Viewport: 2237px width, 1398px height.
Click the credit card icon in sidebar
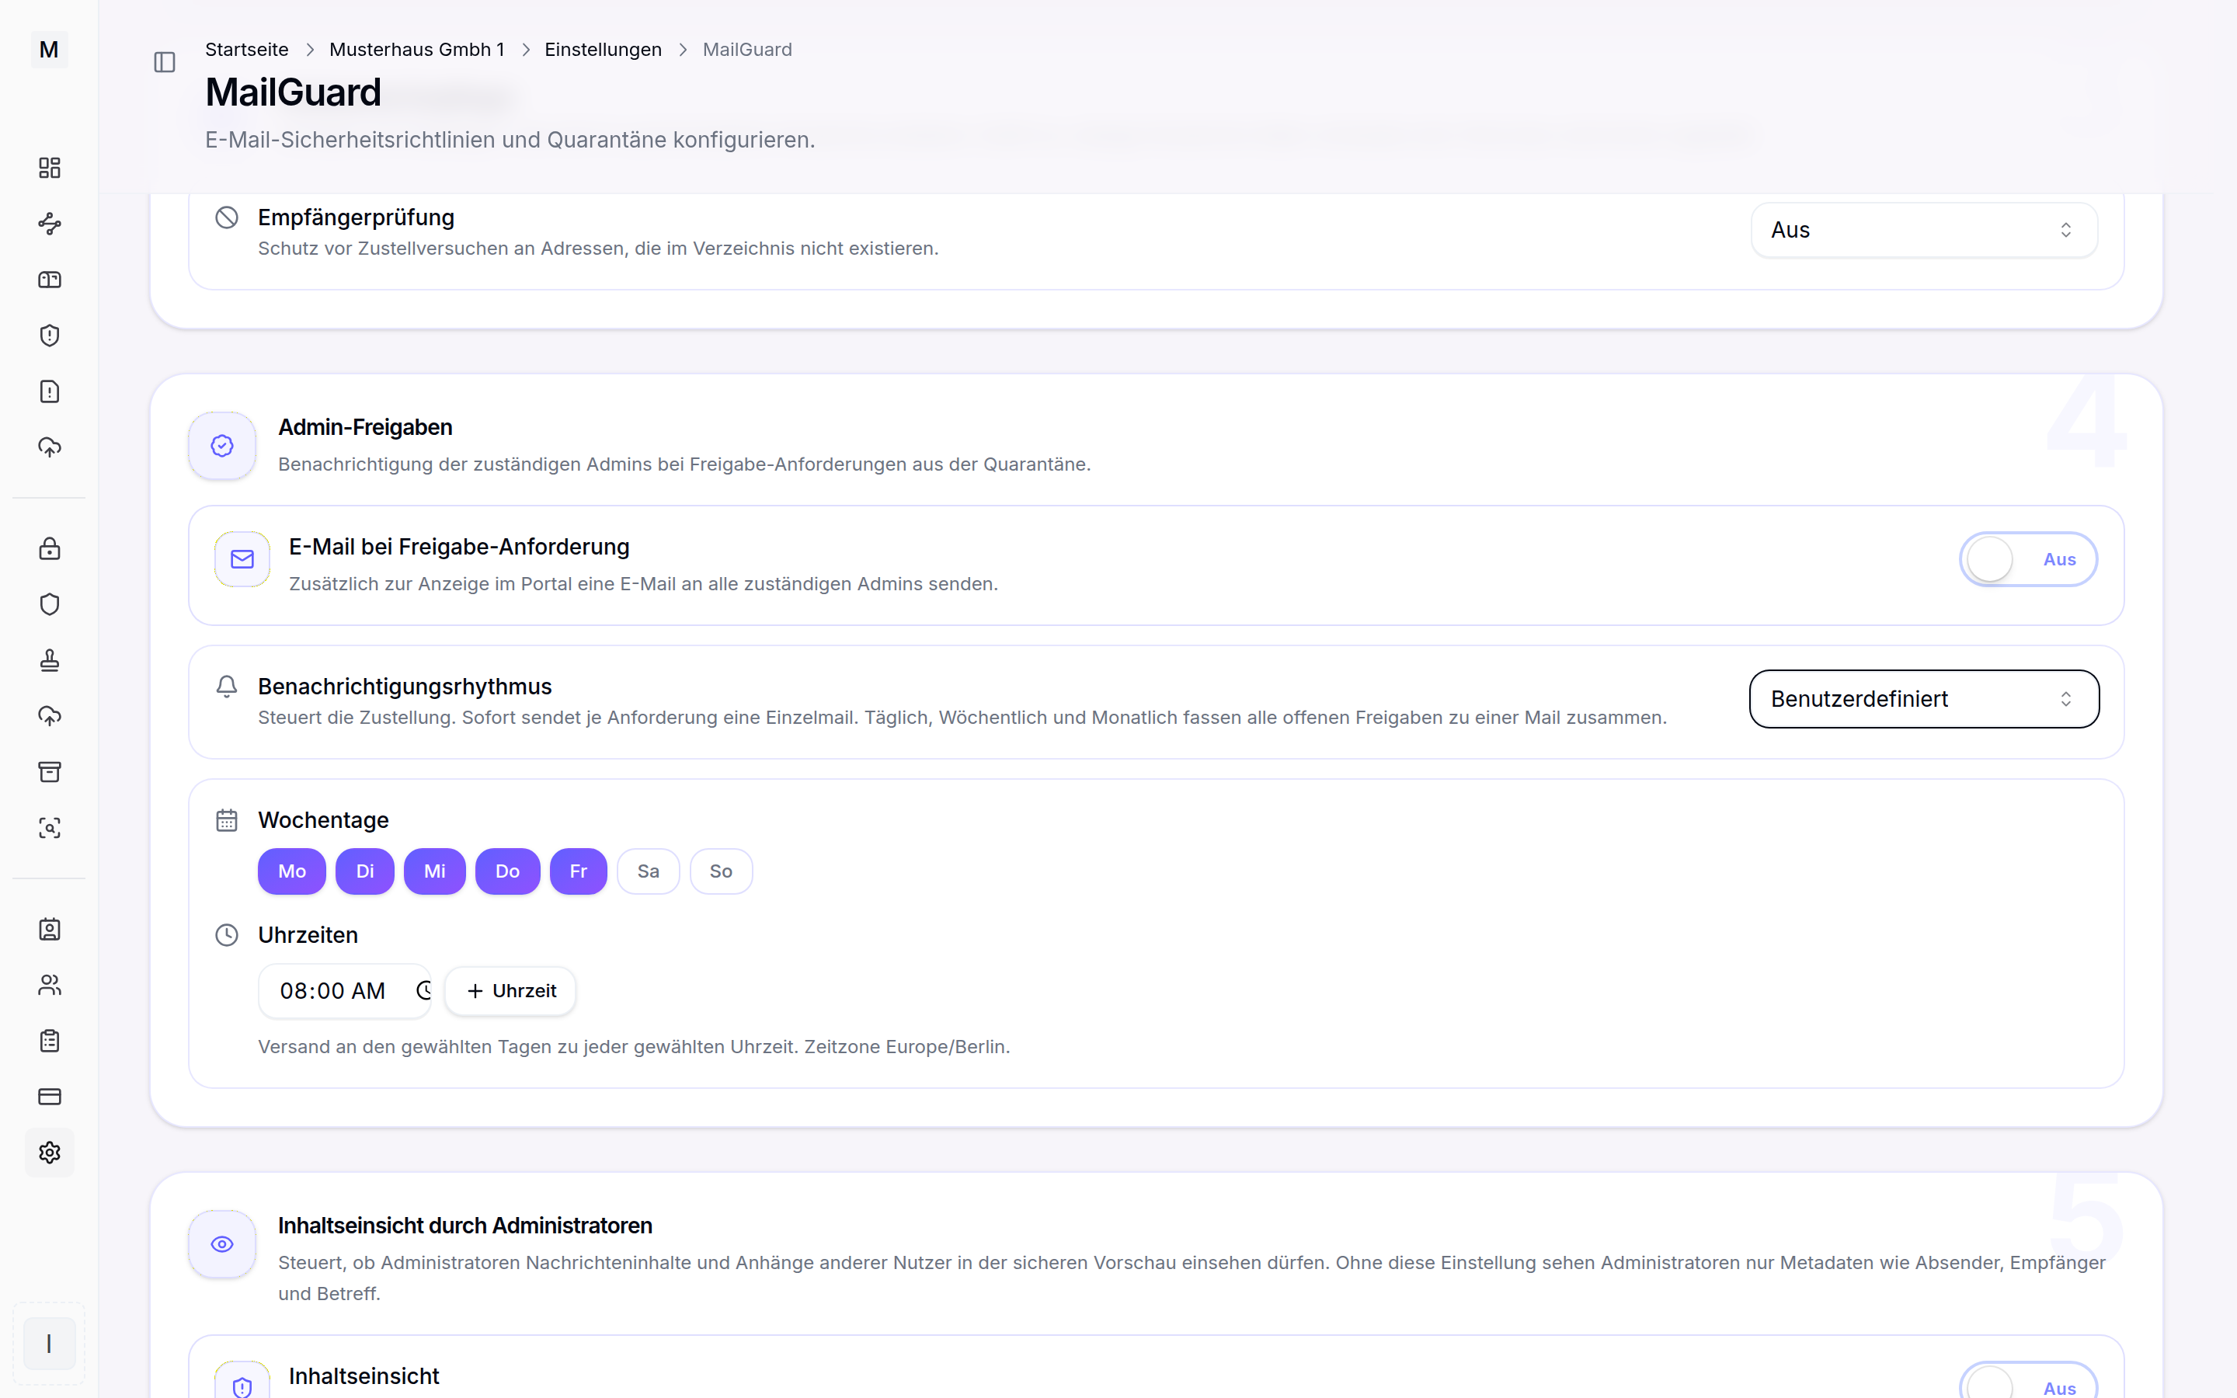(50, 1097)
